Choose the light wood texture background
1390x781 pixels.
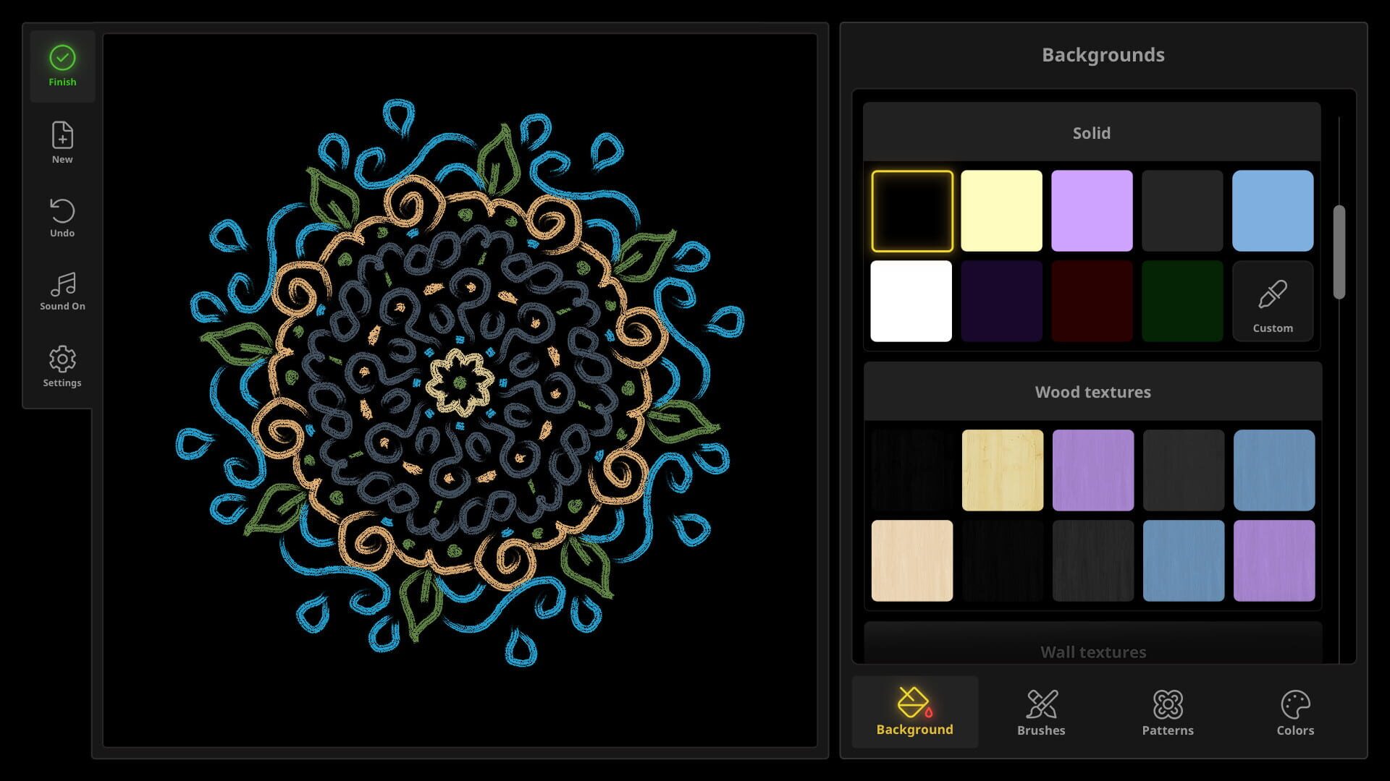1002,469
